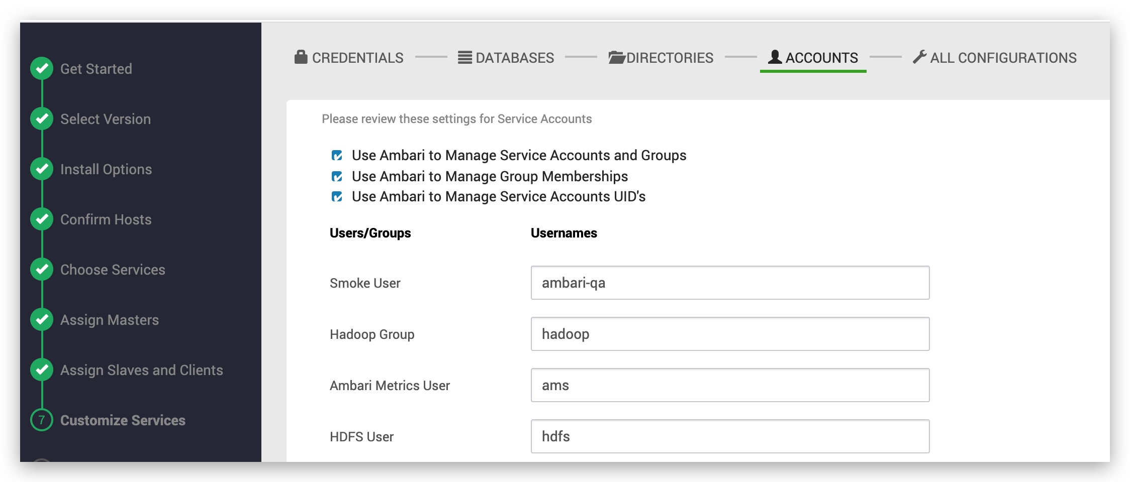Viewport: 1130px width, 482px height.
Task: Click the Usernames column header
Action: tap(564, 233)
